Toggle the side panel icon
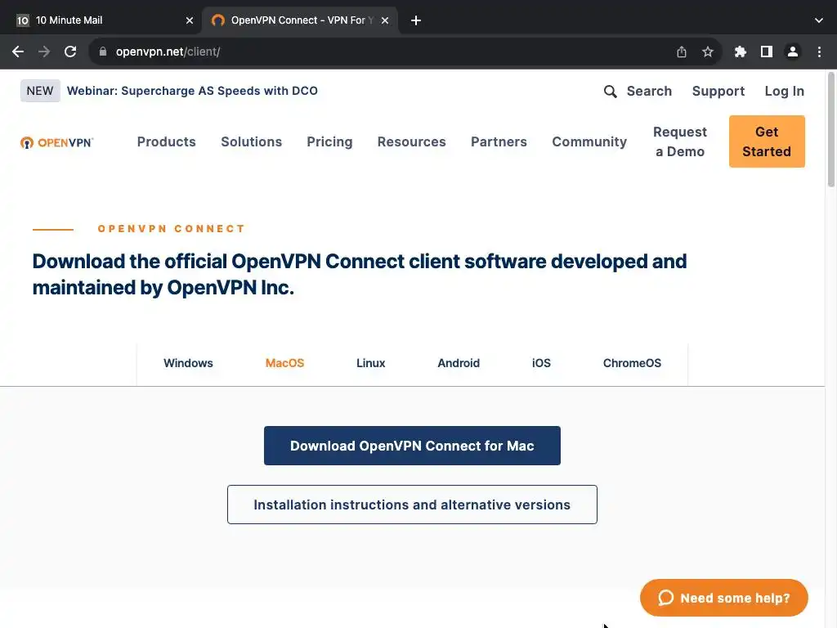 [x=767, y=52]
